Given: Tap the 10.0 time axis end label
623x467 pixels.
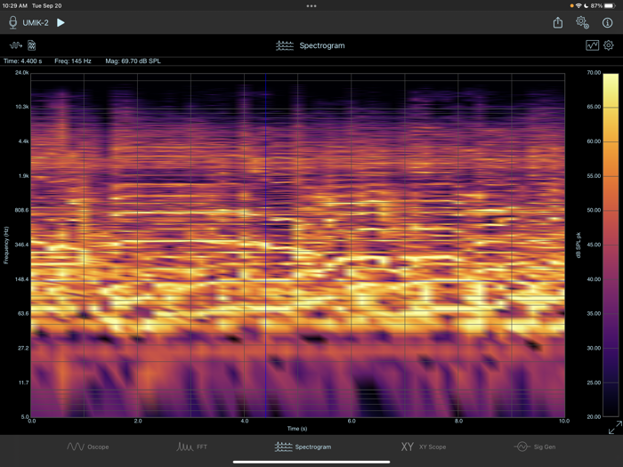Looking at the screenshot, I should (564, 421).
